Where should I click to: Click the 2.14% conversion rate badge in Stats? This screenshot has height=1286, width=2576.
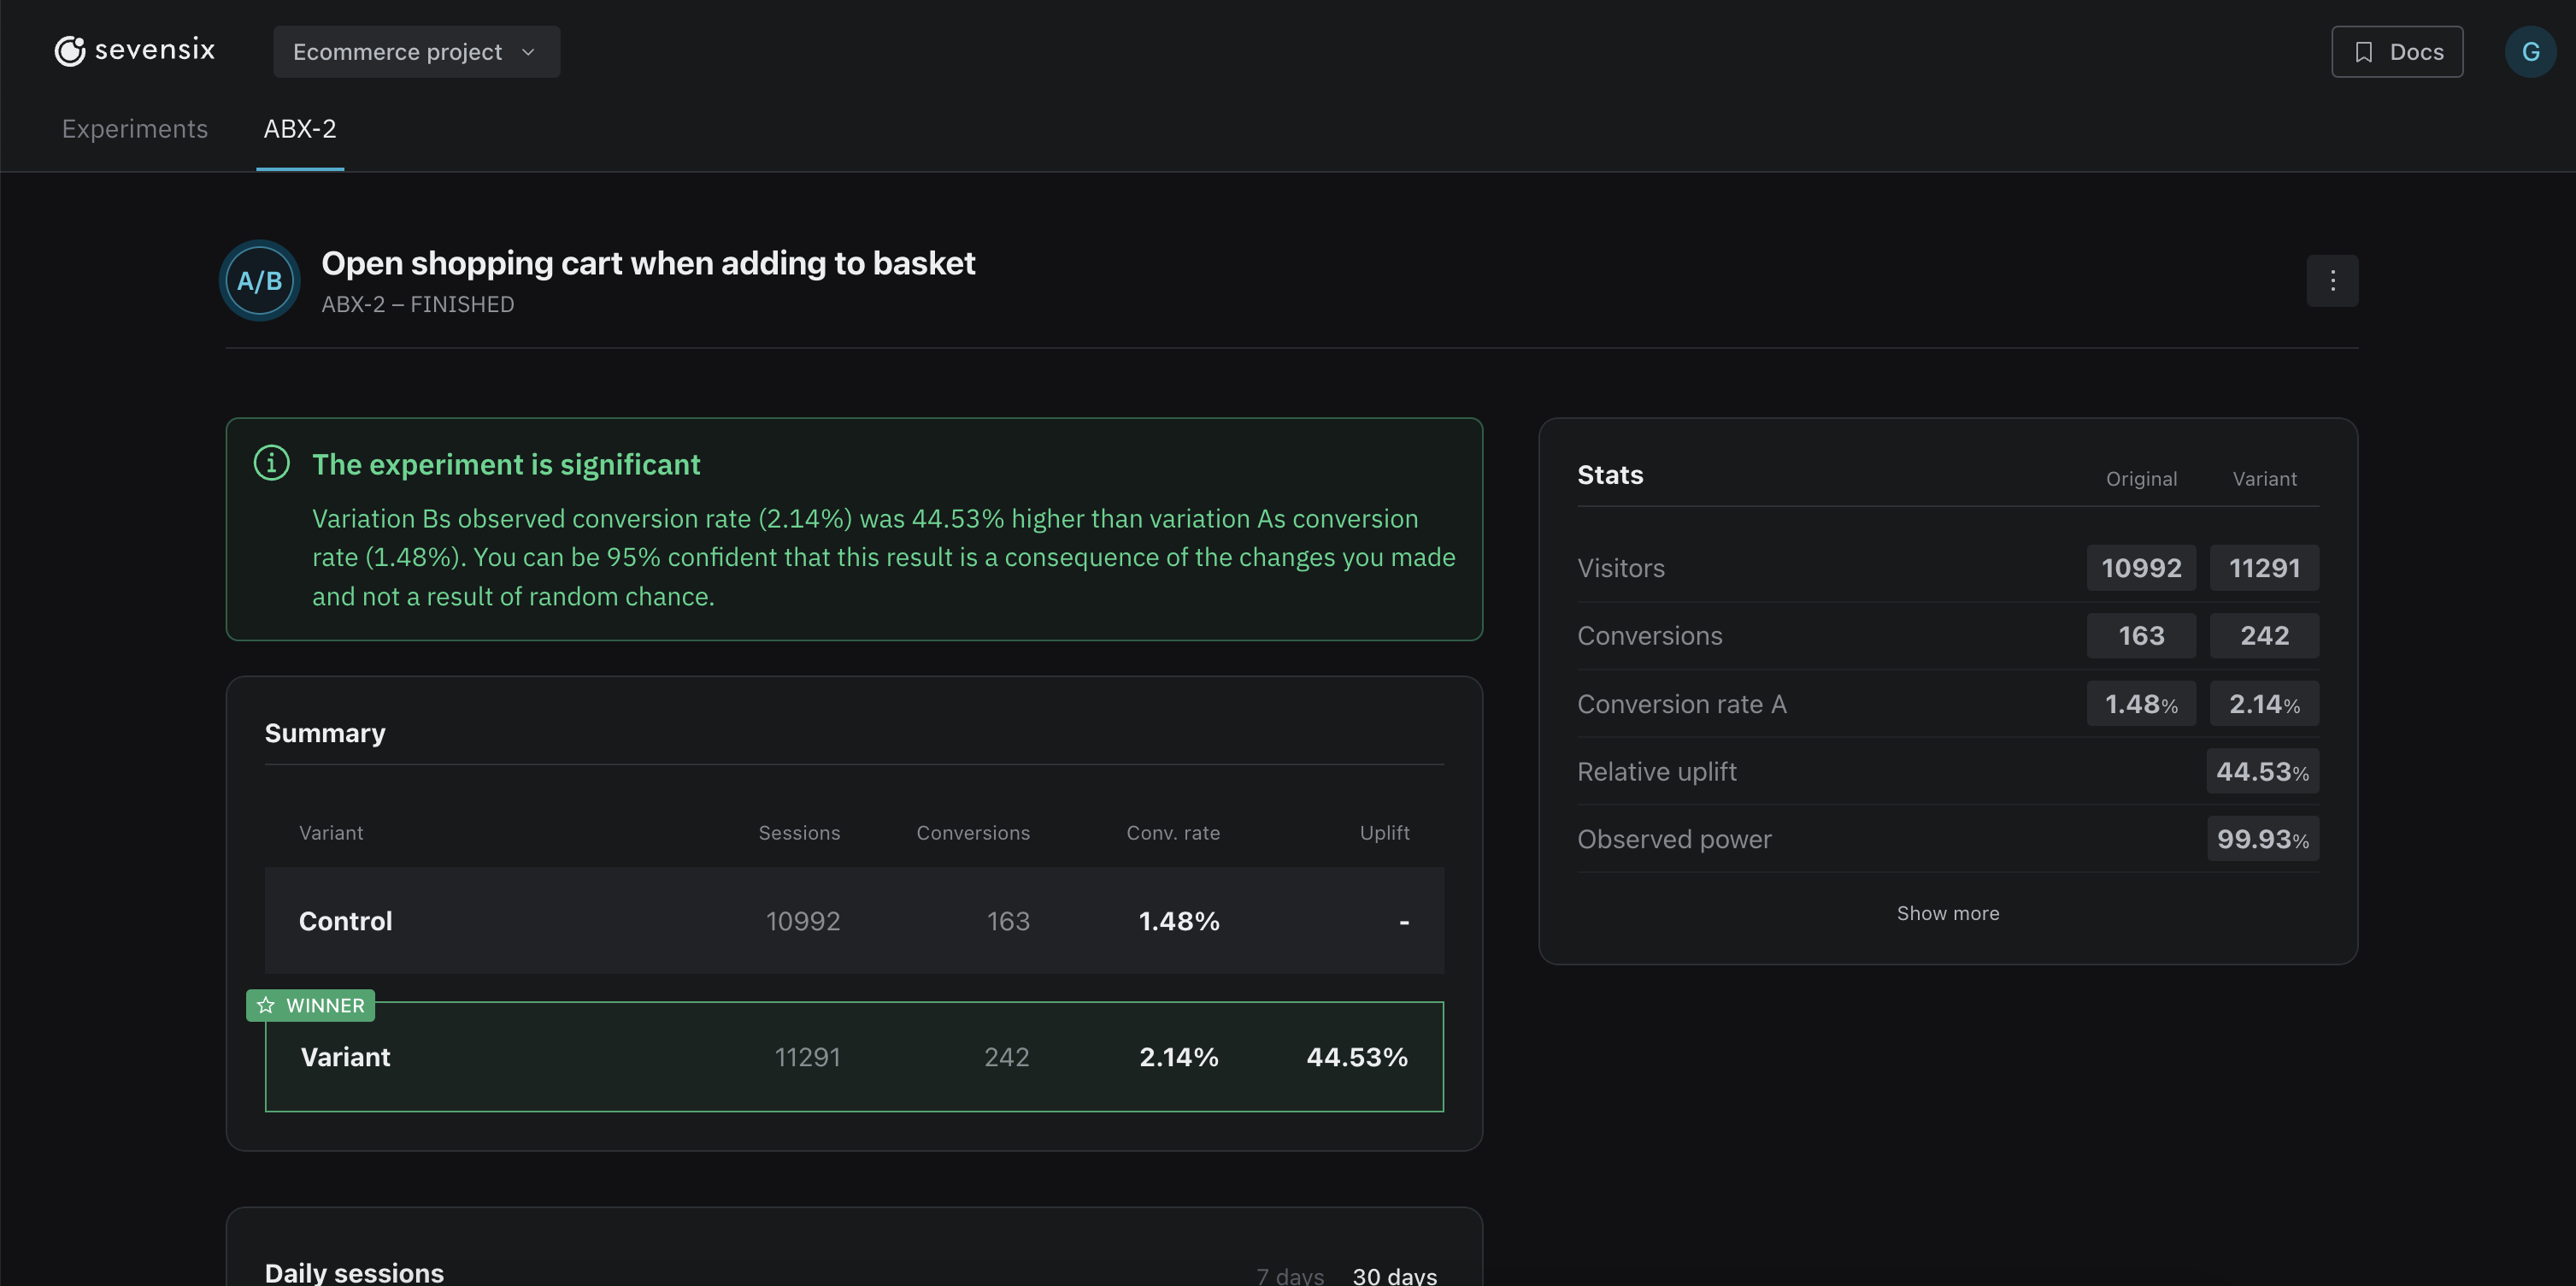(2264, 704)
